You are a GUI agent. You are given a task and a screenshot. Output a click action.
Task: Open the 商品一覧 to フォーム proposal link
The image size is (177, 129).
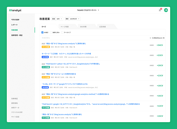(61, 74)
